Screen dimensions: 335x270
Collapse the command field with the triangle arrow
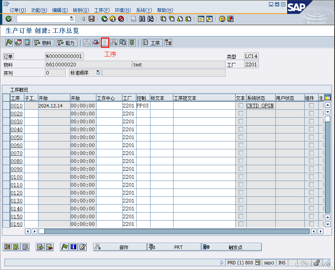(x=83, y=19)
